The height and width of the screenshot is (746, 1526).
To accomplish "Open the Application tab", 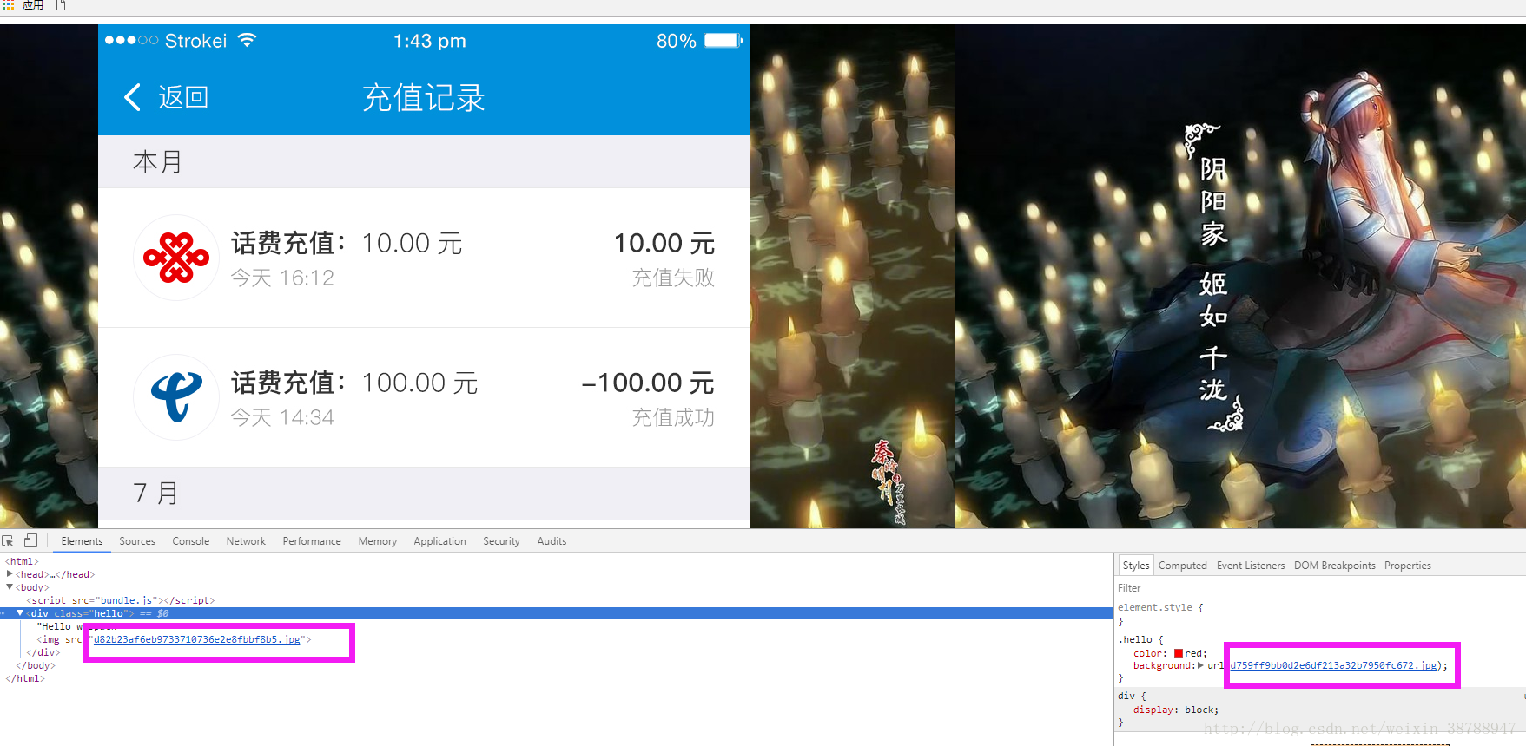I will [x=439, y=541].
